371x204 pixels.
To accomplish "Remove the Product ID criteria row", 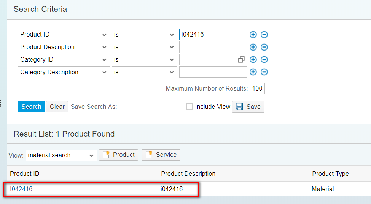I will tap(264, 35).
